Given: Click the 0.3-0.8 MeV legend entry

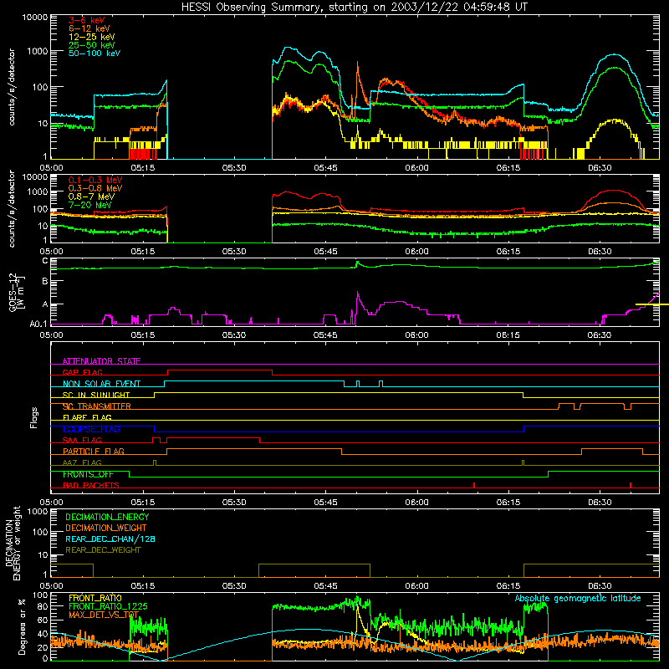Looking at the screenshot, I should click(95, 188).
